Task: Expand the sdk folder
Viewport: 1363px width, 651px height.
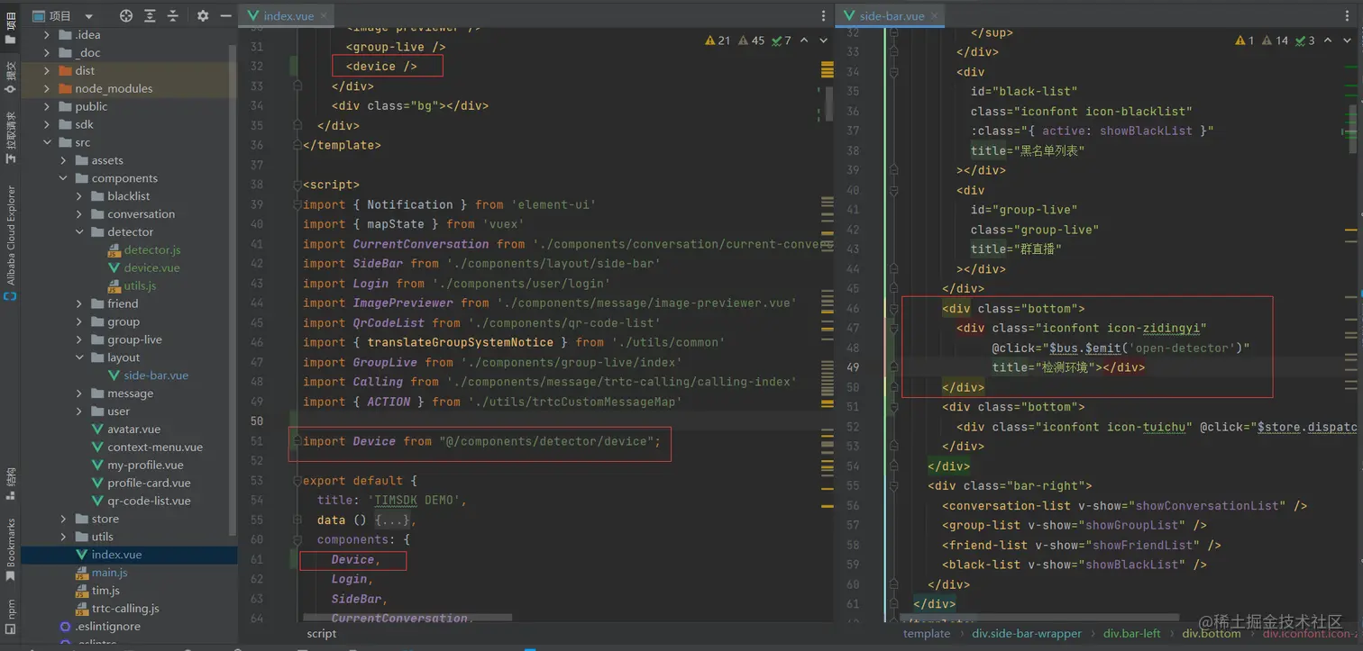Action: [47, 124]
